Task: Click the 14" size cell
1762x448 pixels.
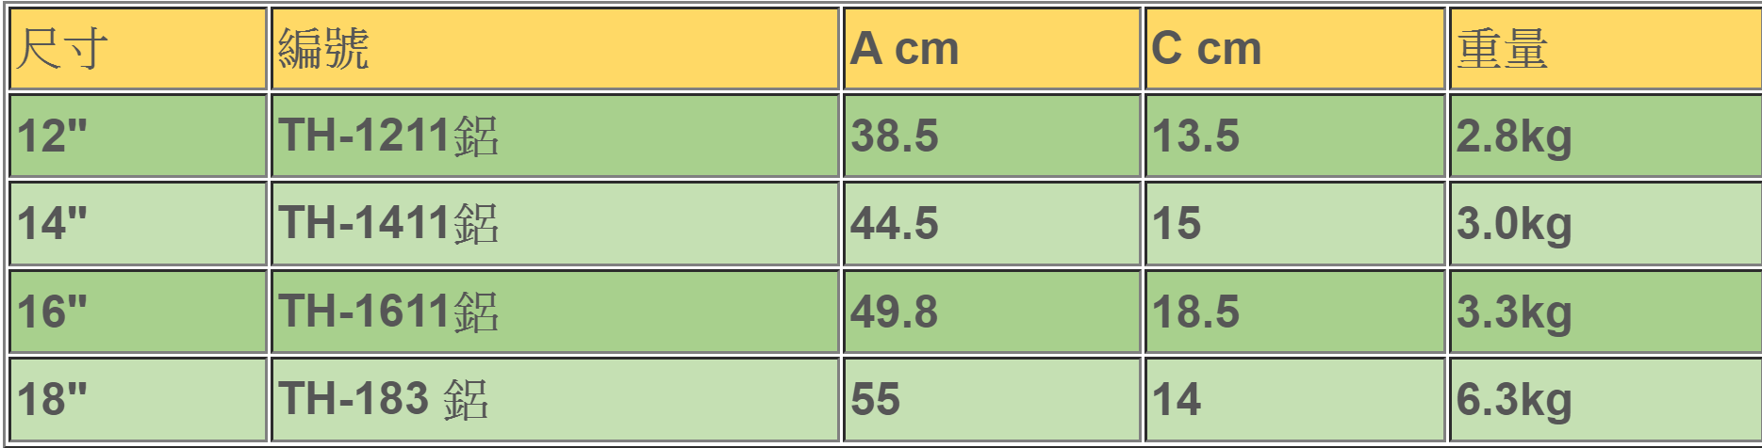Action: [138, 224]
